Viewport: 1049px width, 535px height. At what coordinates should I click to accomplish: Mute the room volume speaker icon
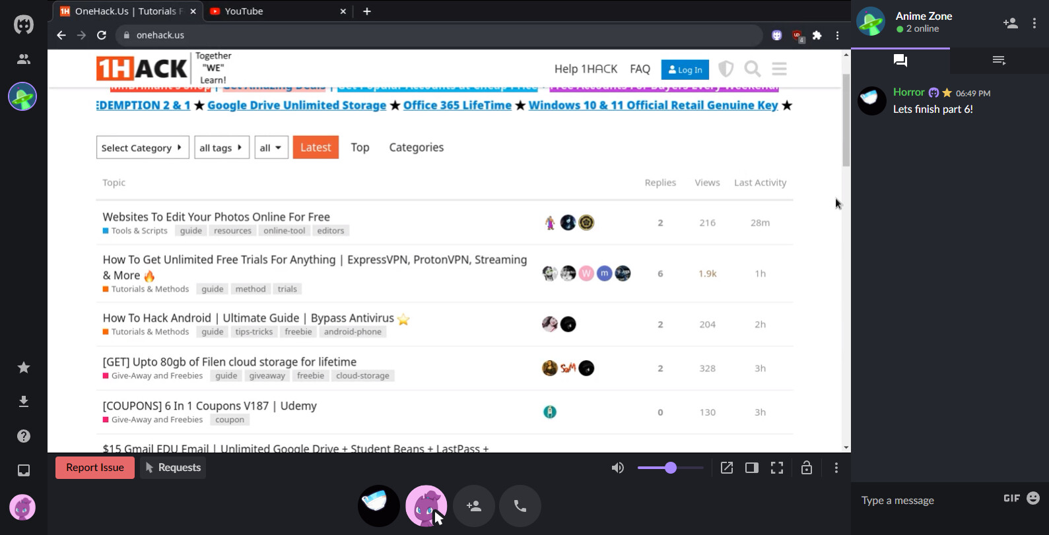[618, 468]
